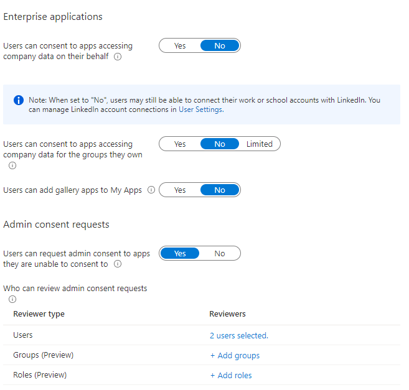Image resolution: width=409 pixels, height=390 pixels.
Task: Click info icon under 'Who can review' label
Action: (12, 299)
